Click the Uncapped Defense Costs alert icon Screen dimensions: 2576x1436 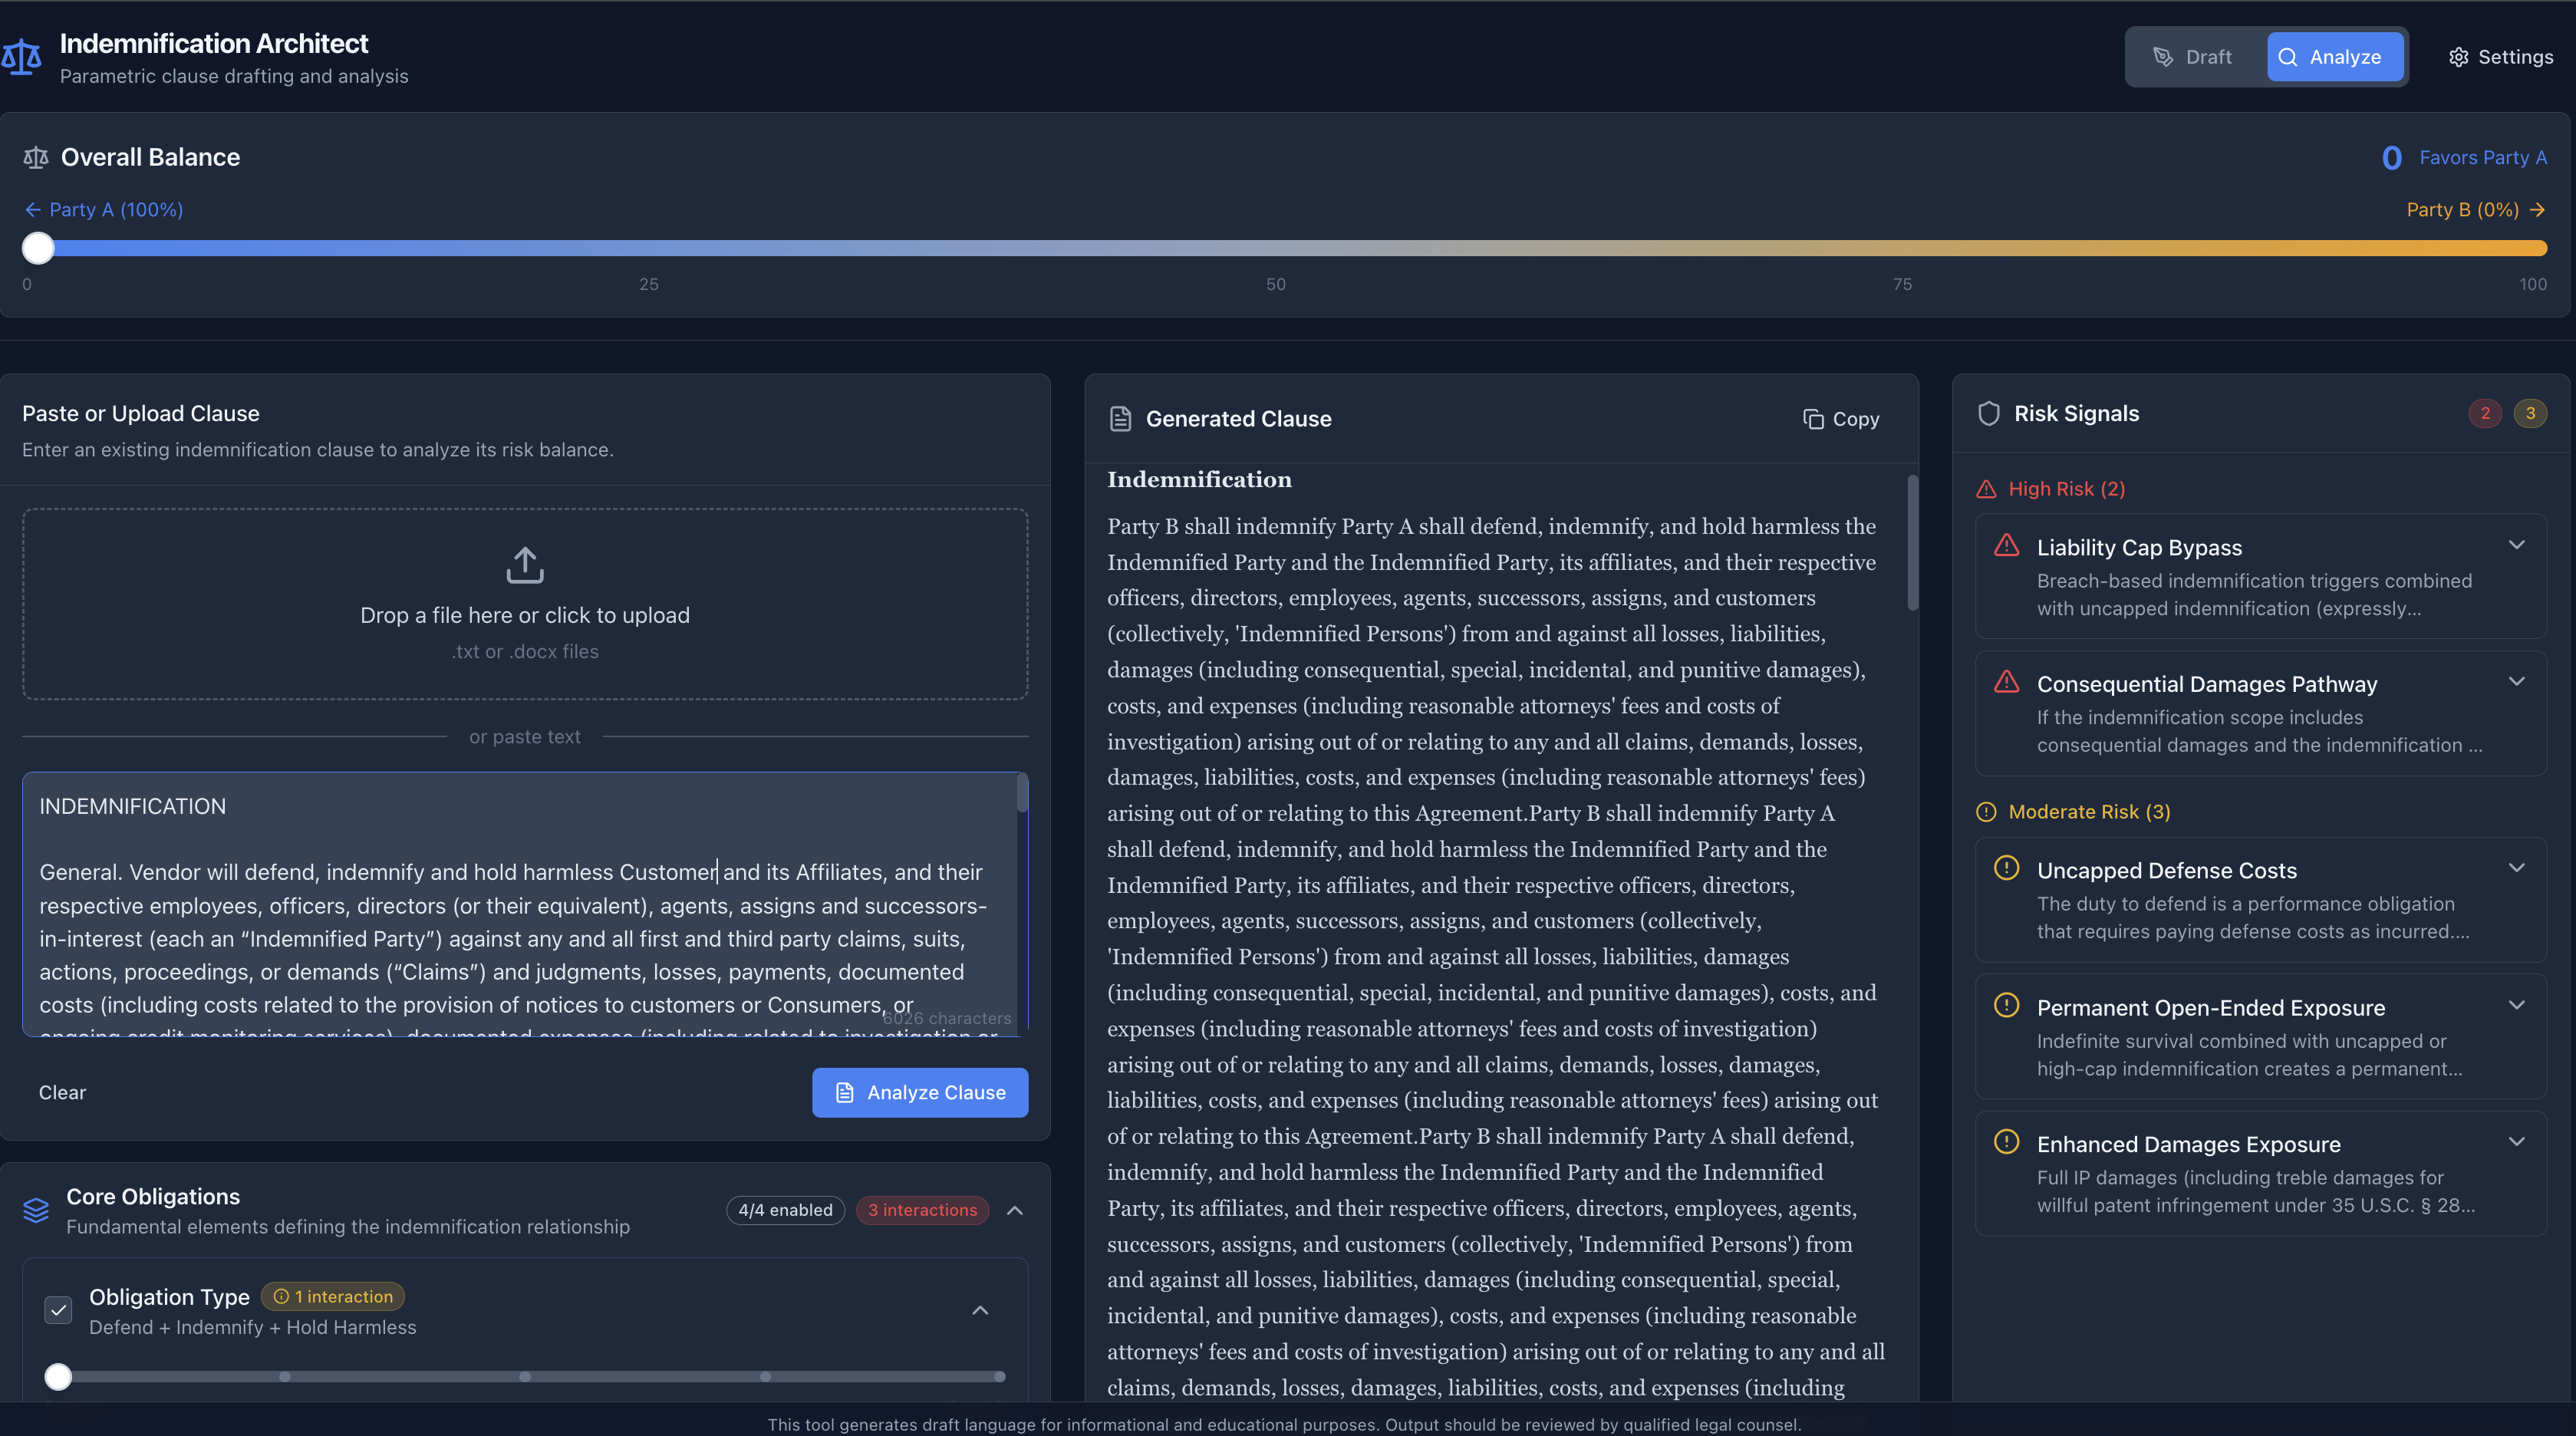point(2006,868)
